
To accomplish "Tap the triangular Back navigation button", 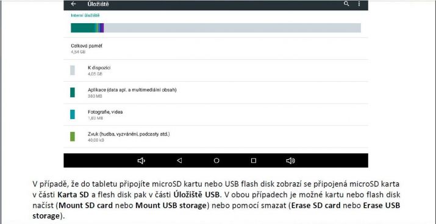I will click(x=179, y=161).
